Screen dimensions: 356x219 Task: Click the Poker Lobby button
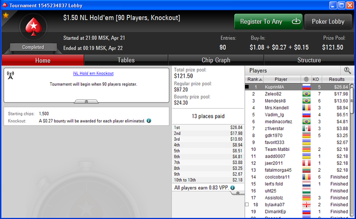tap(328, 21)
